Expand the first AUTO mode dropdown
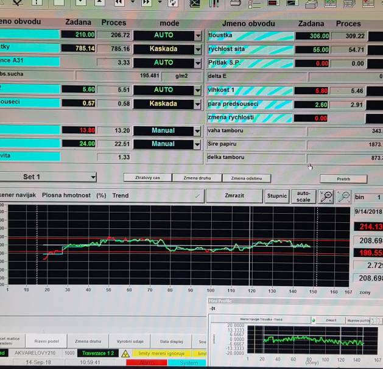The width and height of the screenshot is (383, 369). pos(197,36)
